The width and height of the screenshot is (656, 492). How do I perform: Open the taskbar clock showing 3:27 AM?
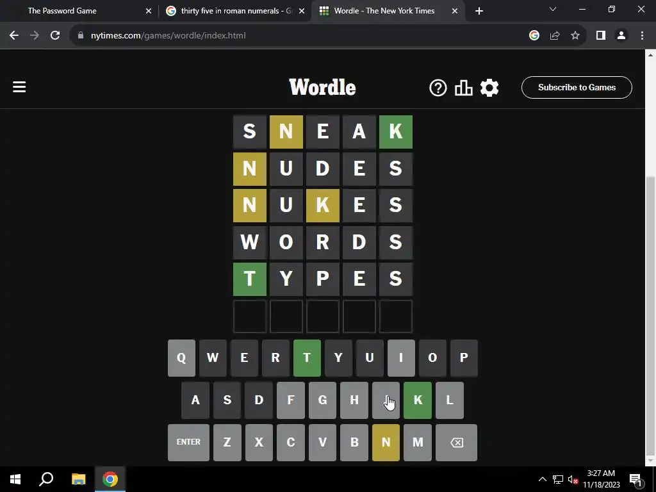[601, 479]
